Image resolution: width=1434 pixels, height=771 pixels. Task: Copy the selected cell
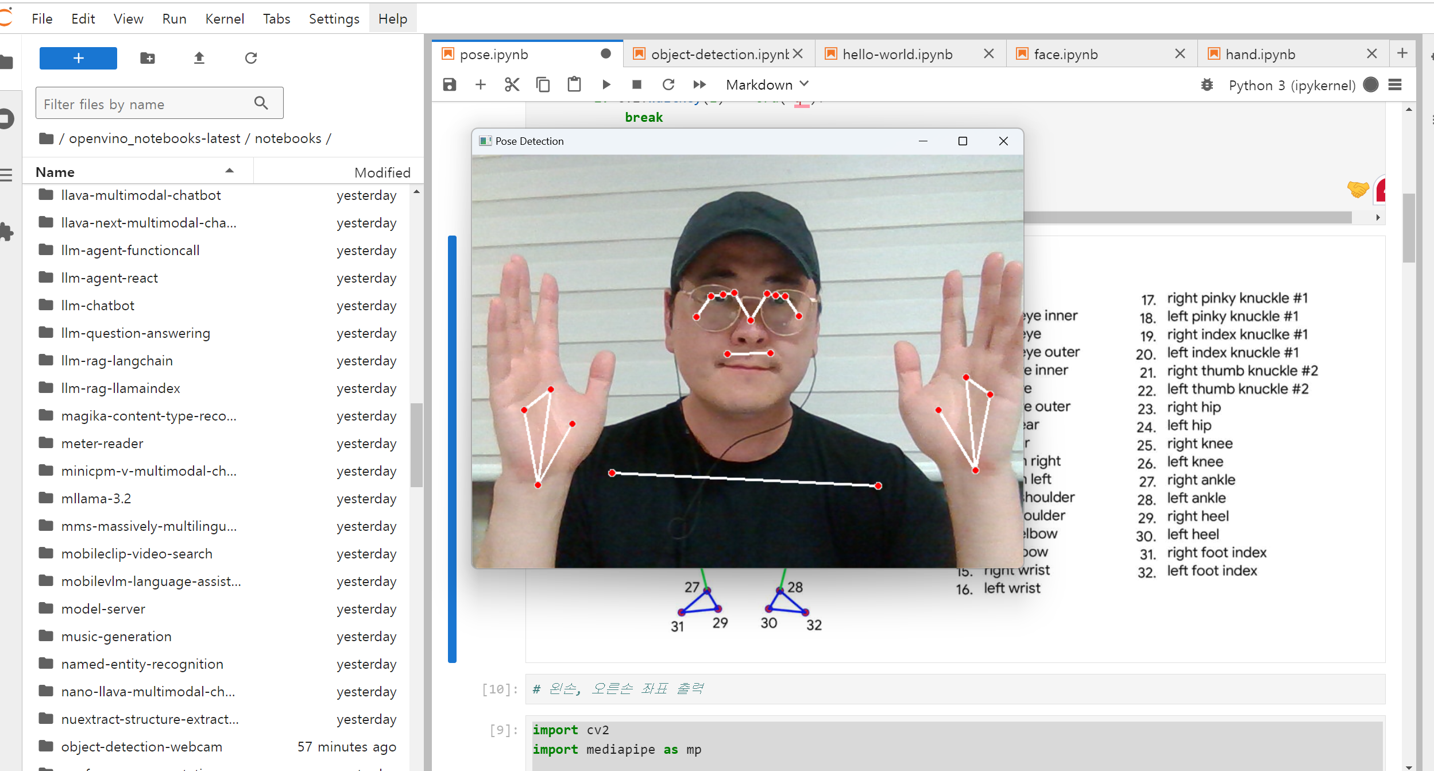[543, 85]
